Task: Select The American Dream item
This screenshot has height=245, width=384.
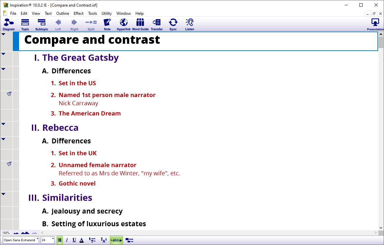Action: click(90, 113)
